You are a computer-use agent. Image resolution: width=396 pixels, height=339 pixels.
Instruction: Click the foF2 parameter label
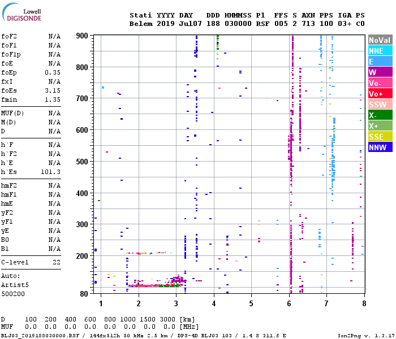pos(9,36)
